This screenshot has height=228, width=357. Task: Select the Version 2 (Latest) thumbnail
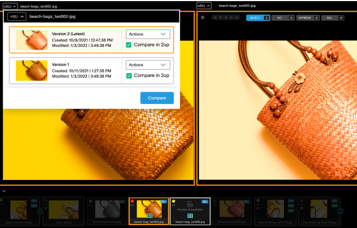(32, 40)
